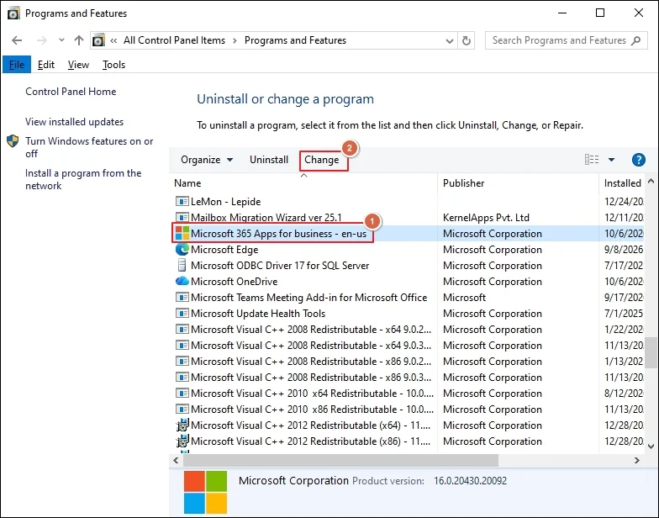This screenshot has height=518, width=659.
Task: Click KernelApps Pvt. Ltd publisher cell
Action: coord(486,218)
